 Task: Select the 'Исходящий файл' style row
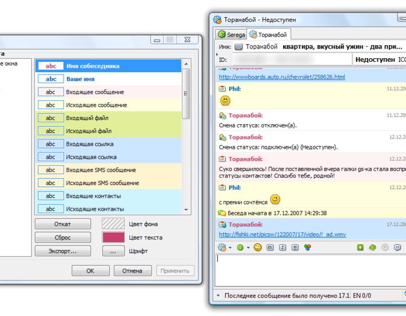click(x=108, y=131)
